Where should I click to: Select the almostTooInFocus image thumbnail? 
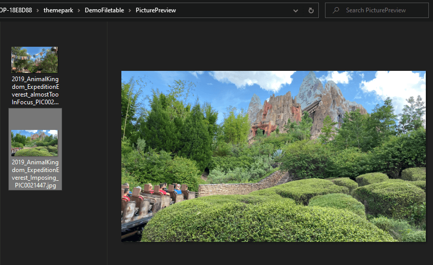point(34,60)
